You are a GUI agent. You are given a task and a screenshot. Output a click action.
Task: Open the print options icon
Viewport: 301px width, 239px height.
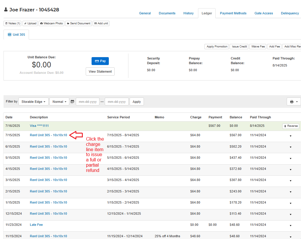pos(294,102)
